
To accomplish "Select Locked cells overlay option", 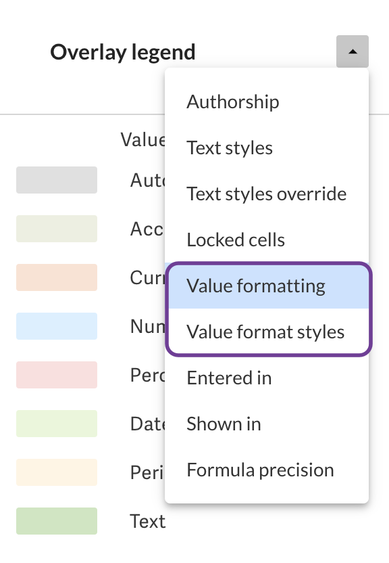I will pyautogui.click(x=235, y=240).
